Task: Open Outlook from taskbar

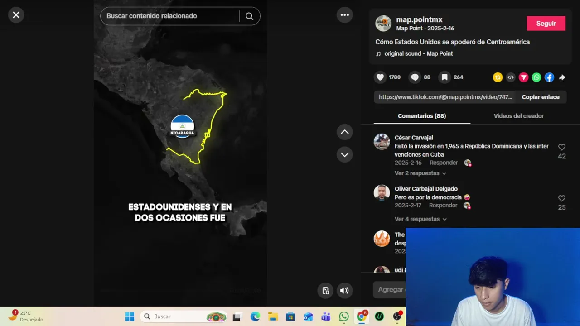Action: pos(308,317)
